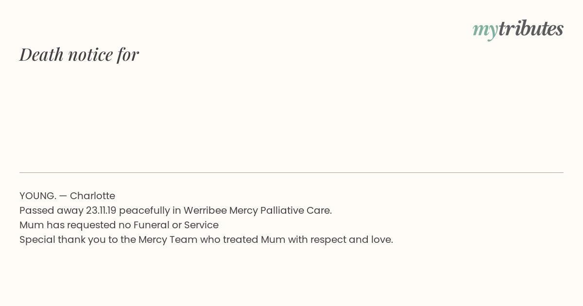Click the date "23.11.19"
This screenshot has width=583, height=306.
pyautogui.click(x=101, y=210)
